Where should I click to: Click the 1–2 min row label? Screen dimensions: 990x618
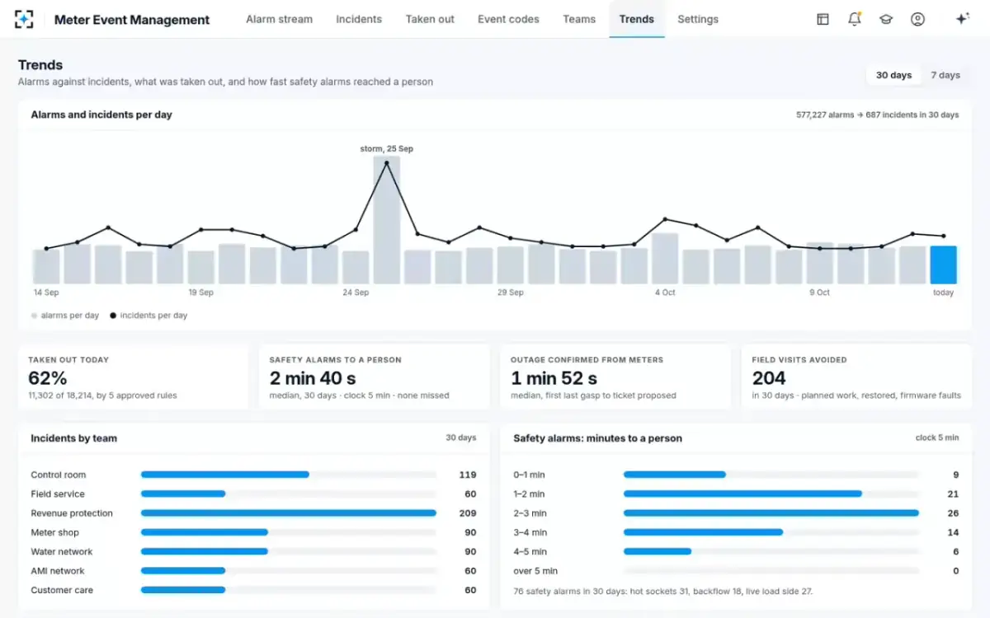coord(529,494)
